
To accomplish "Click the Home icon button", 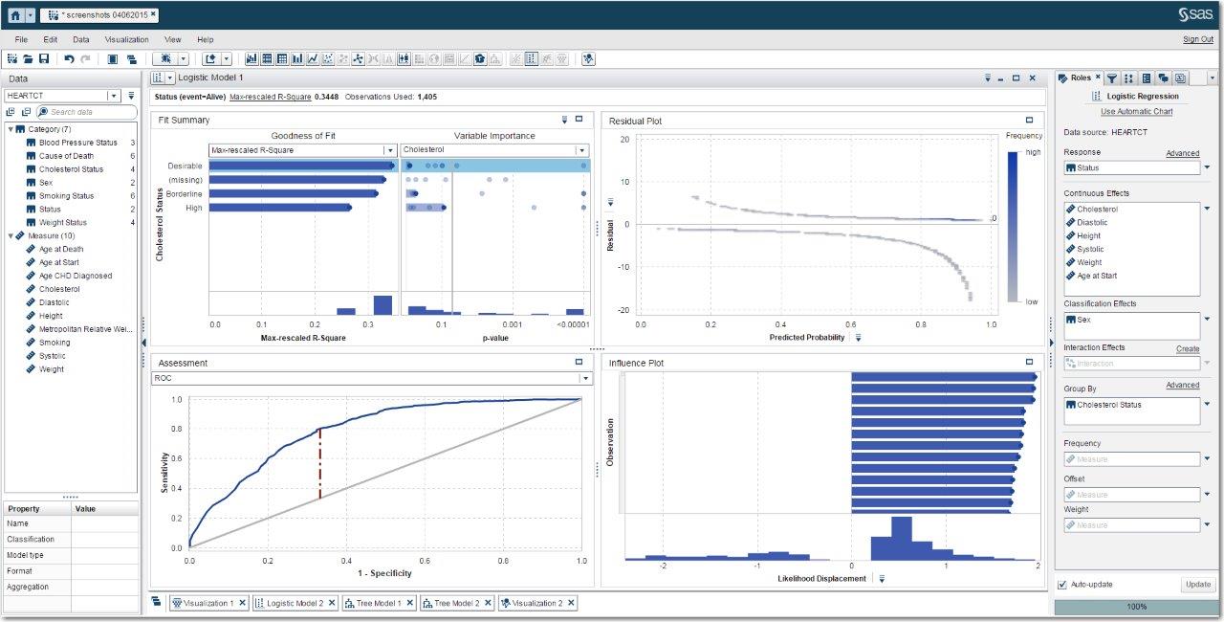I will pos(15,15).
